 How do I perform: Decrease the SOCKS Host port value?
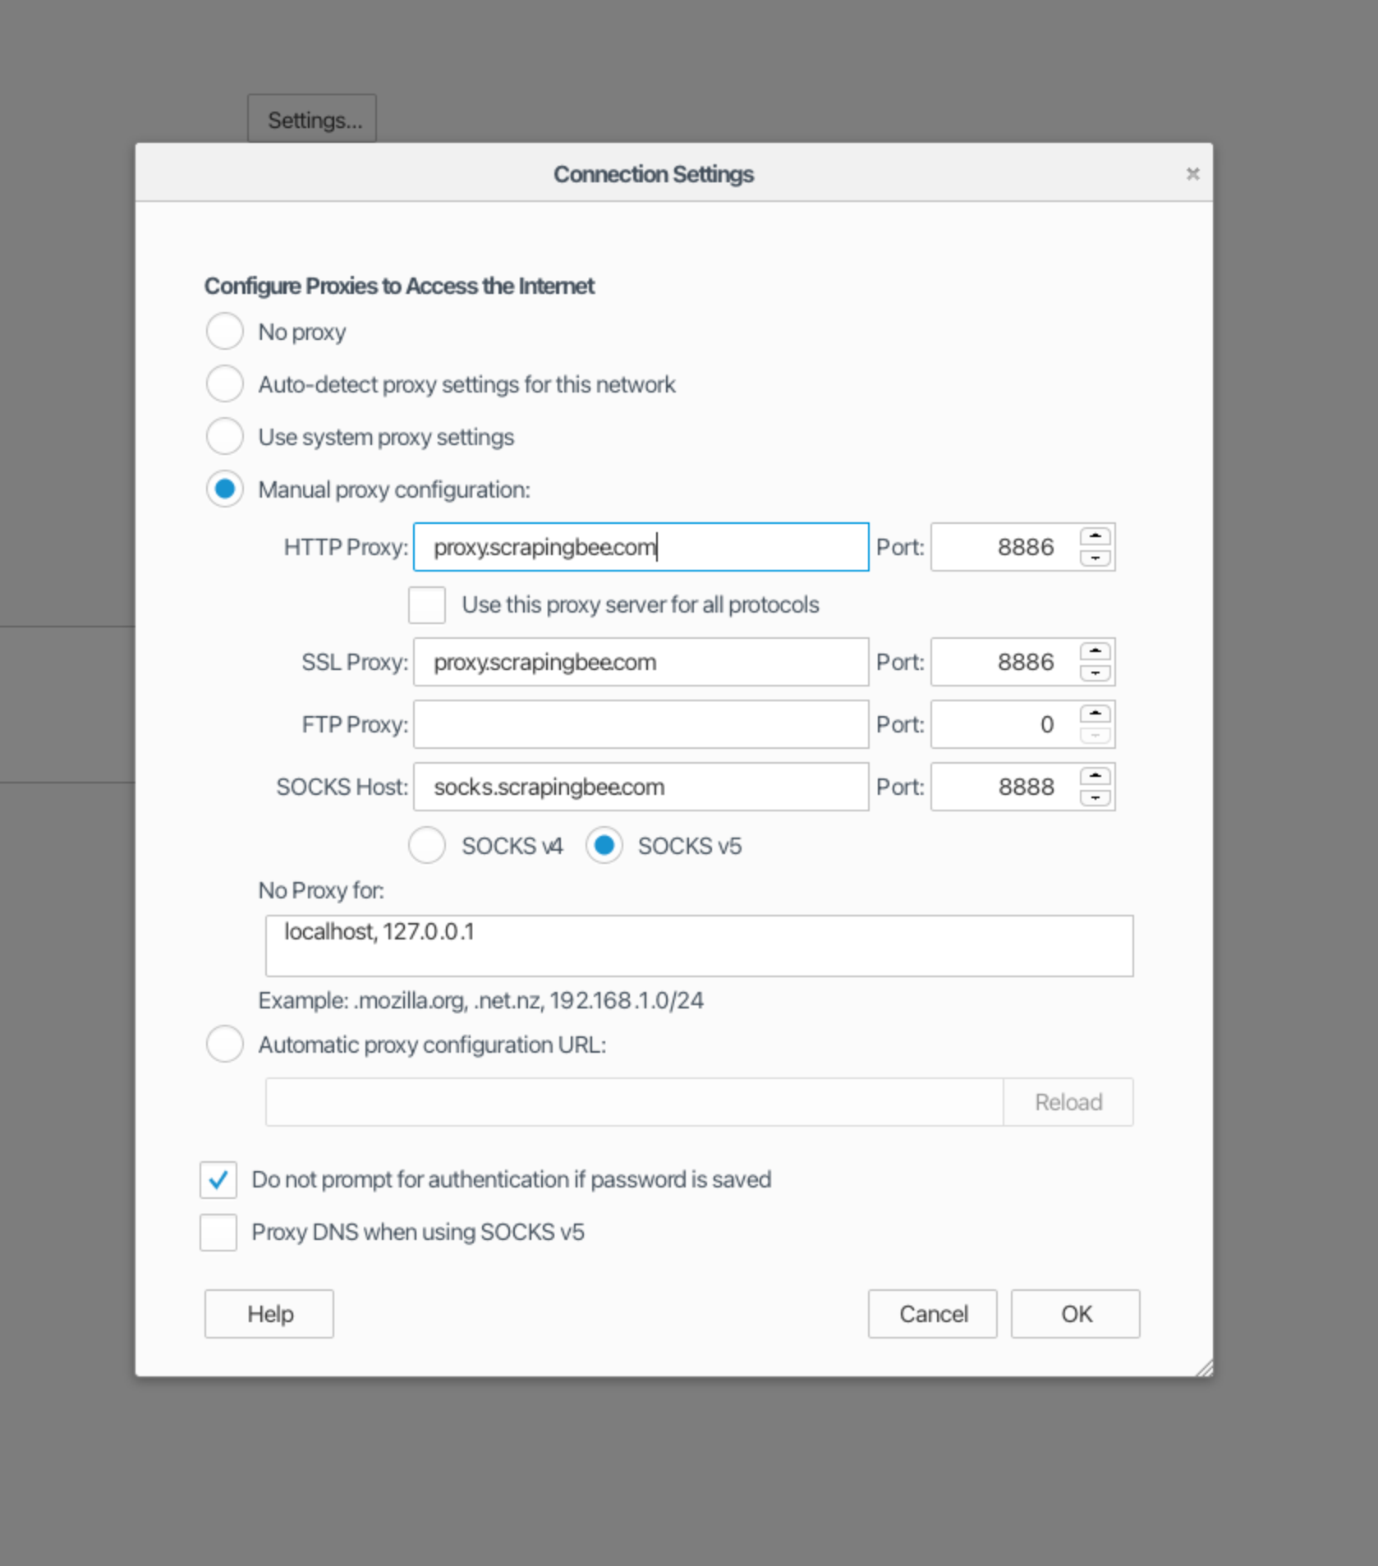(x=1095, y=798)
